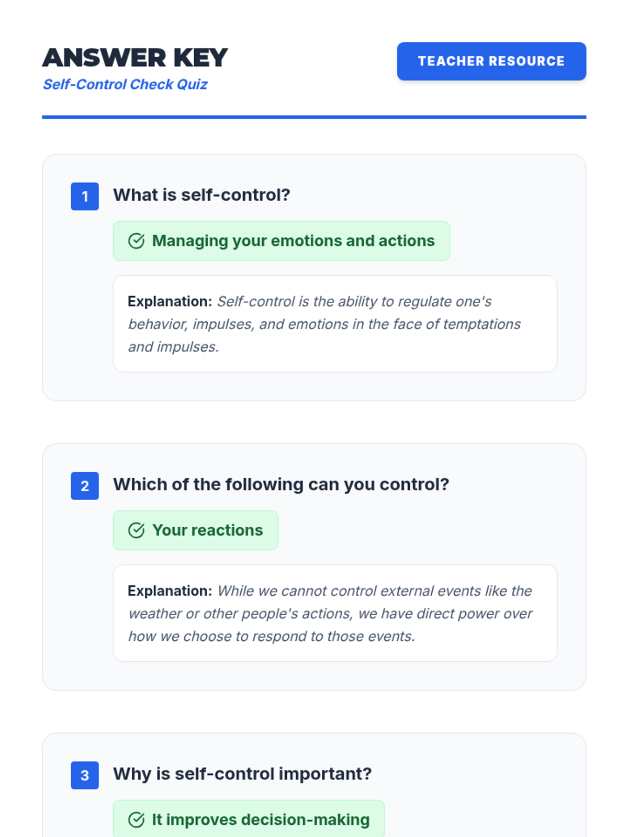Image resolution: width=628 pixels, height=837 pixels.
Task: Click the question 1 number badge
Action: coord(85,197)
